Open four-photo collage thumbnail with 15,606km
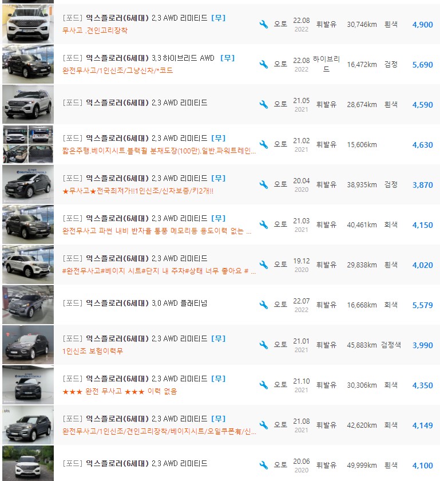440x481 pixels. coord(28,144)
